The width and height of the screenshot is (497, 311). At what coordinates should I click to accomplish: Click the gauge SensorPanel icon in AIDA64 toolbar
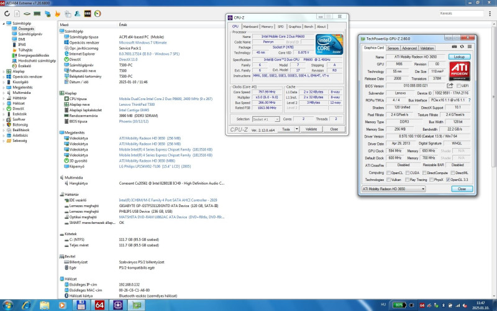pyautogui.click(x=98, y=14)
